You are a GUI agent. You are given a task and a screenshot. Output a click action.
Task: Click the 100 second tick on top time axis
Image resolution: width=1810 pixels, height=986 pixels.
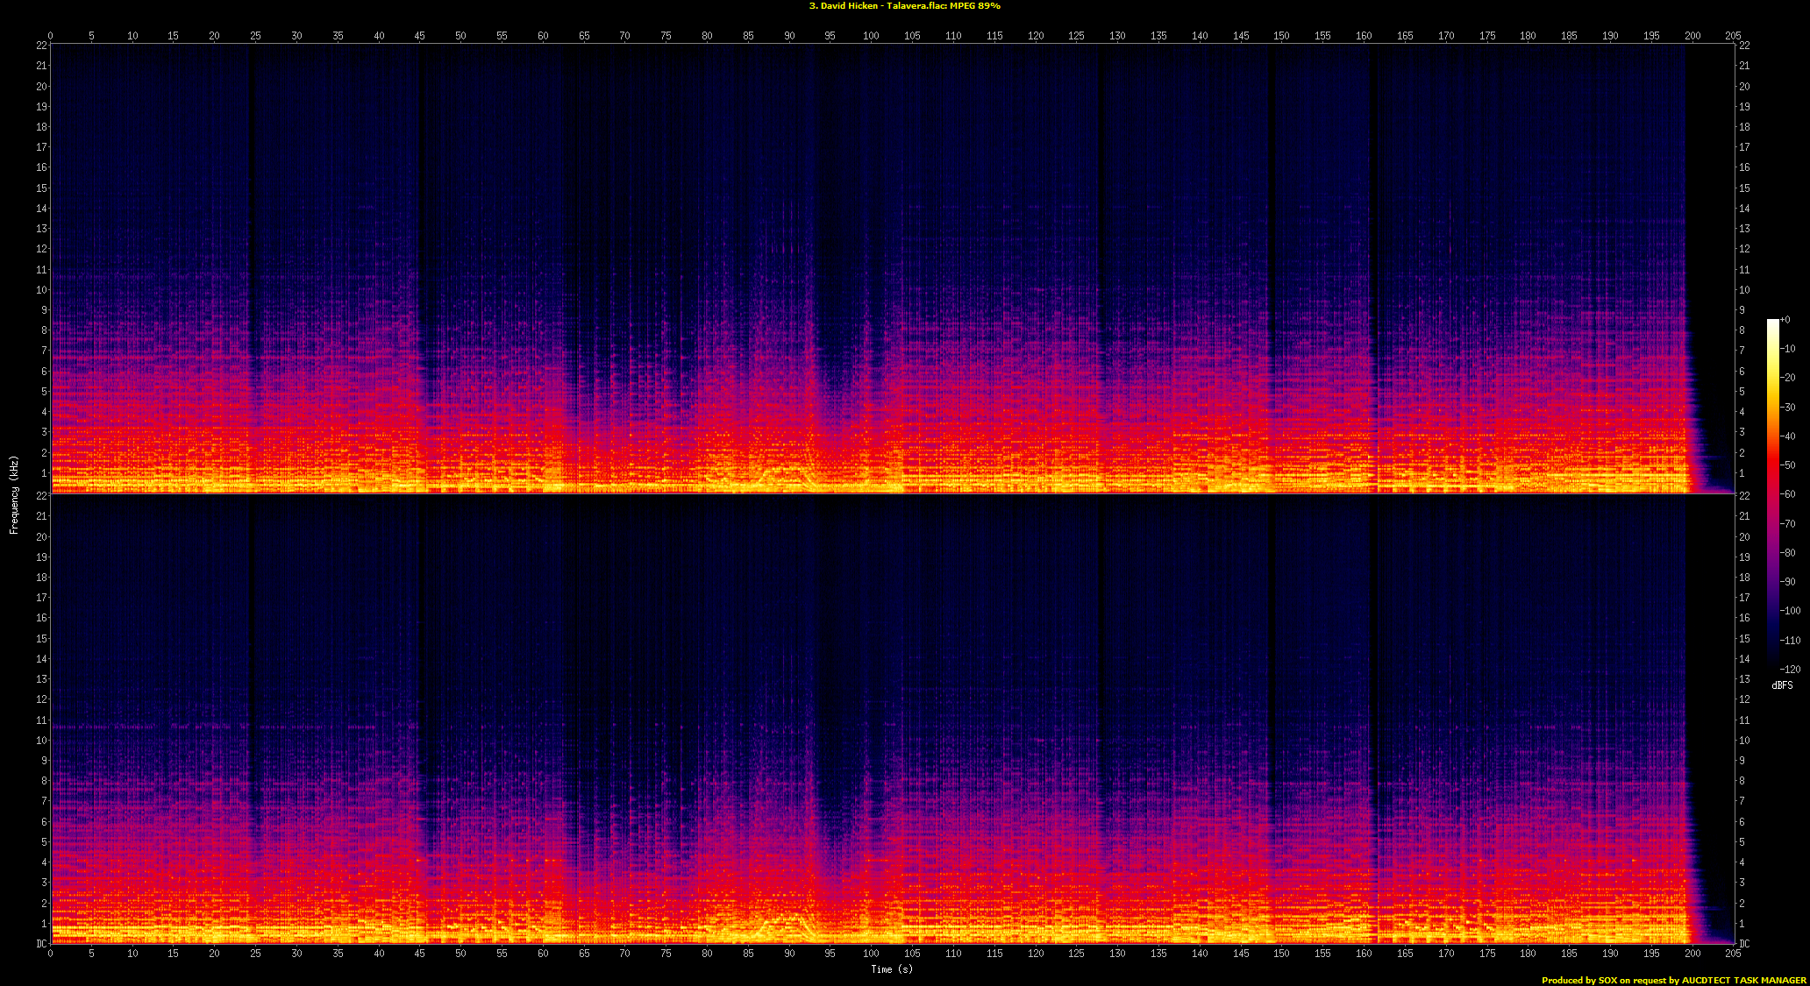click(x=871, y=36)
